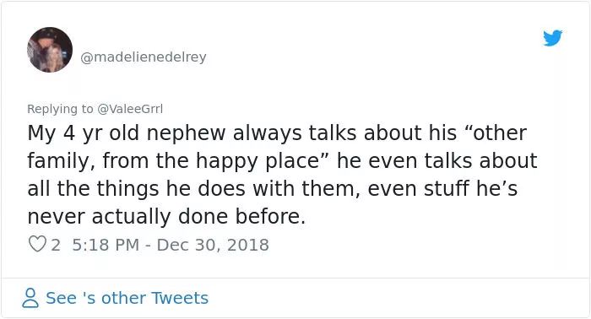Like the tweet with the heart icon
The width and height of the screenshot is (591, 319).
click(x=37, y=245)
